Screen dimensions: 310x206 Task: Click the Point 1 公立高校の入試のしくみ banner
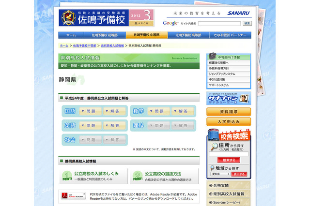point(93,176)
